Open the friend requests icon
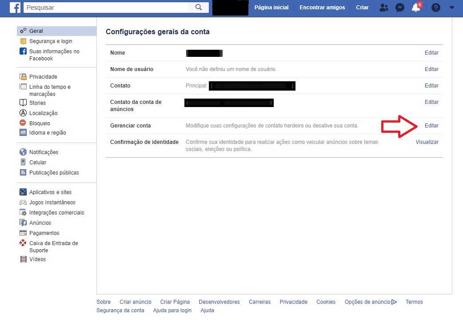The height and width of the screenshot is (322, 463). 383,8
